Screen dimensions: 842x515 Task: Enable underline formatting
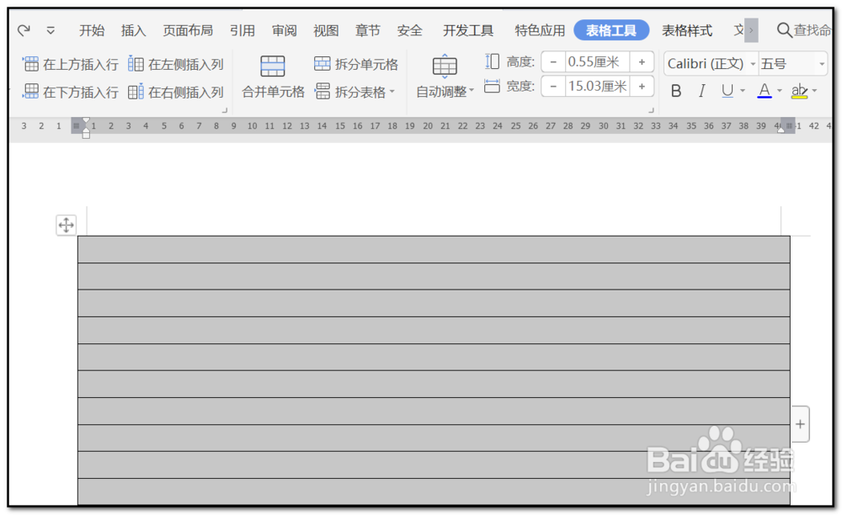coord(726,91)
